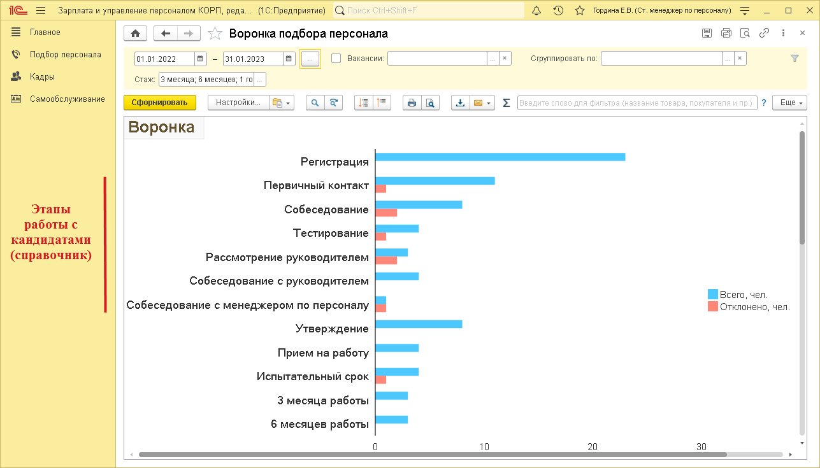Open Самообслуживание section
The image size is (820, 468).
68,99
